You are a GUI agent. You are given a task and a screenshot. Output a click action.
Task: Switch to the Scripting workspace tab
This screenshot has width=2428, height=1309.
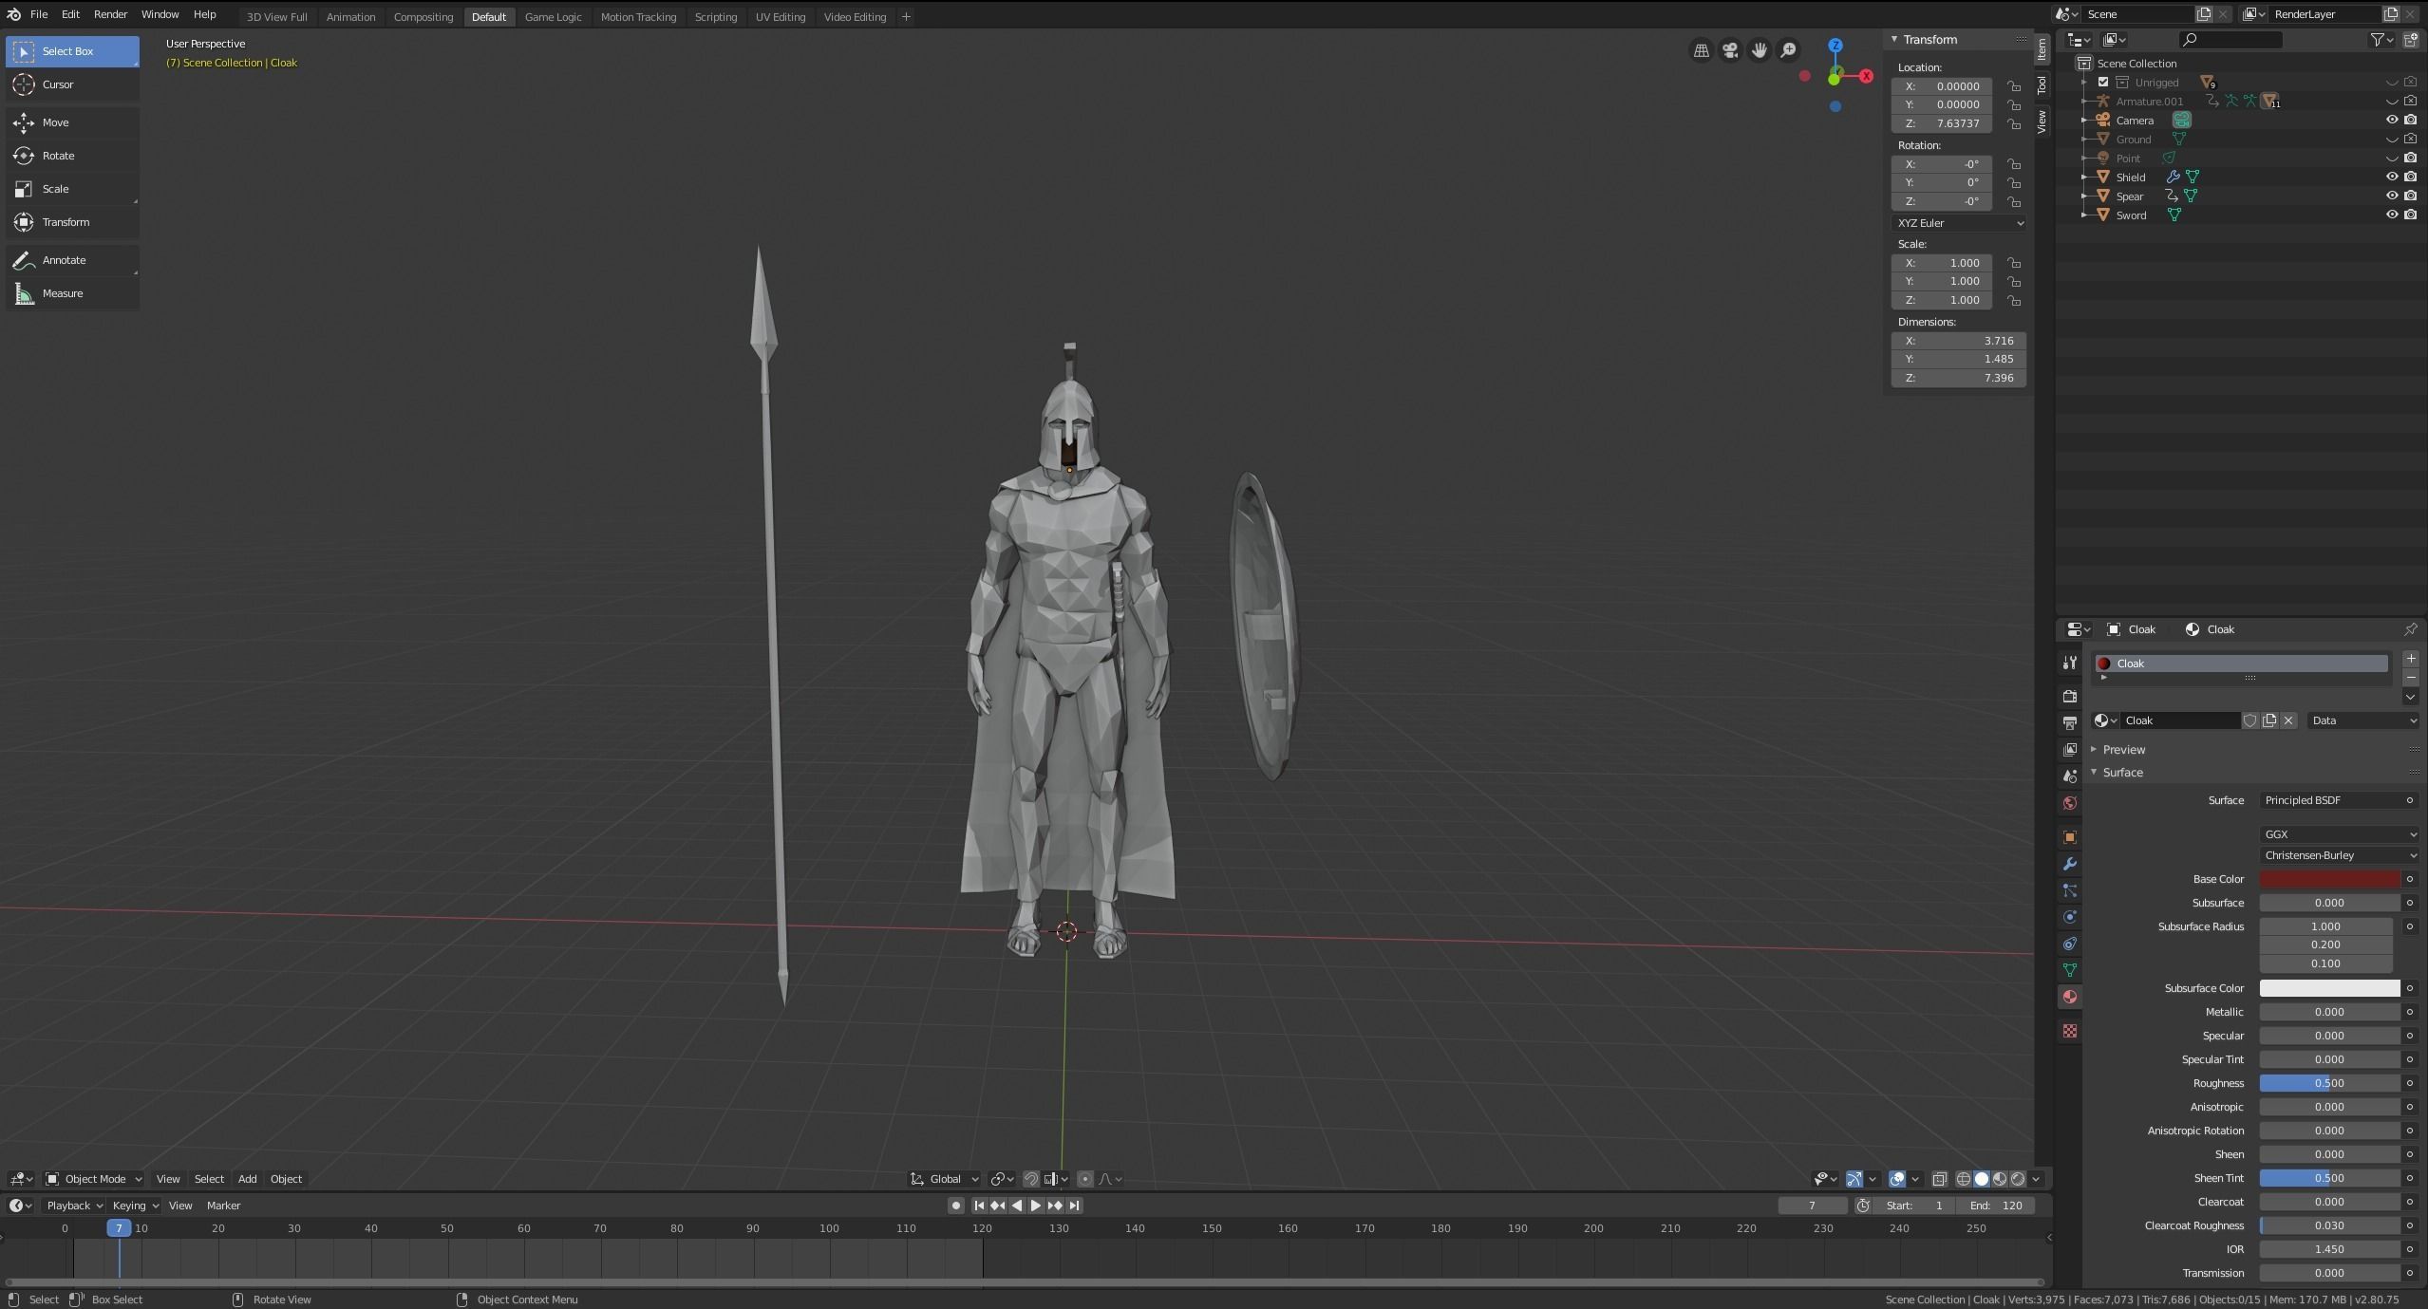pyautogui.click(x=715, y=17)
